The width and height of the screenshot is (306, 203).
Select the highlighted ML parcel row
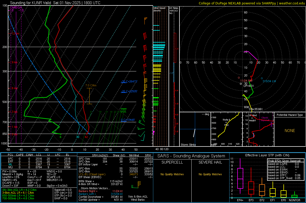39,164
